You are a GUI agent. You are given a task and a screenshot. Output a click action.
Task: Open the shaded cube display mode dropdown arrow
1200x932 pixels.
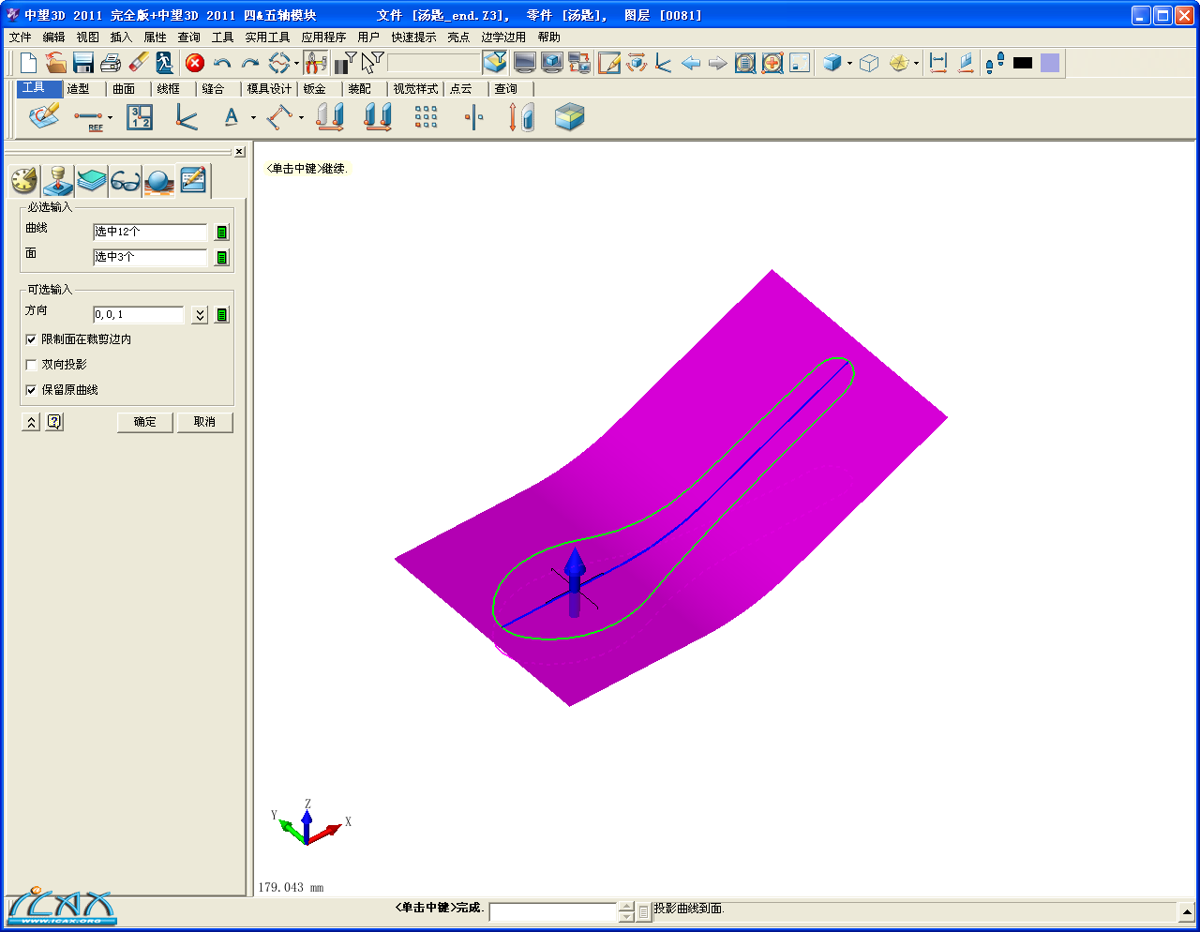click(849, 64)
